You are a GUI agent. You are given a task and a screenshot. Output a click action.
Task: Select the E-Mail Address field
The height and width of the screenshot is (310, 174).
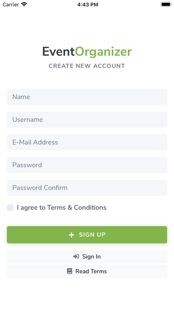click(87, 143)
